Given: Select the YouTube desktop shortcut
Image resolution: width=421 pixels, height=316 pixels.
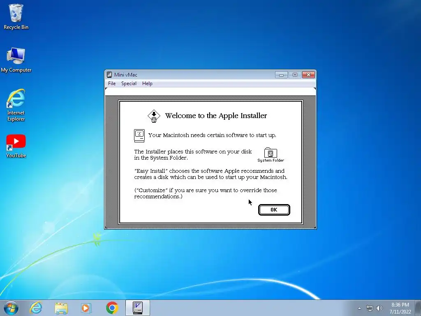Looking at the screenshot, I should click(16, 146).
